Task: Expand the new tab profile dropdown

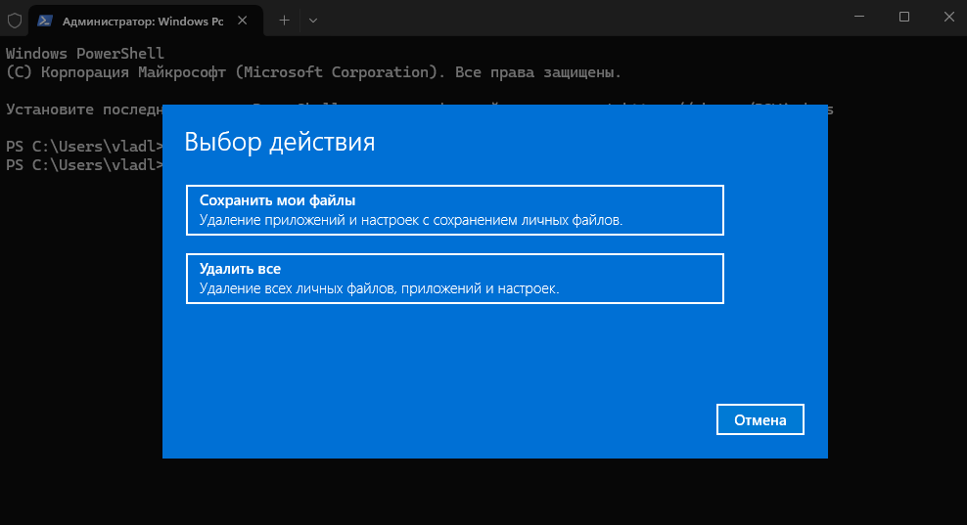Action: 312,21
